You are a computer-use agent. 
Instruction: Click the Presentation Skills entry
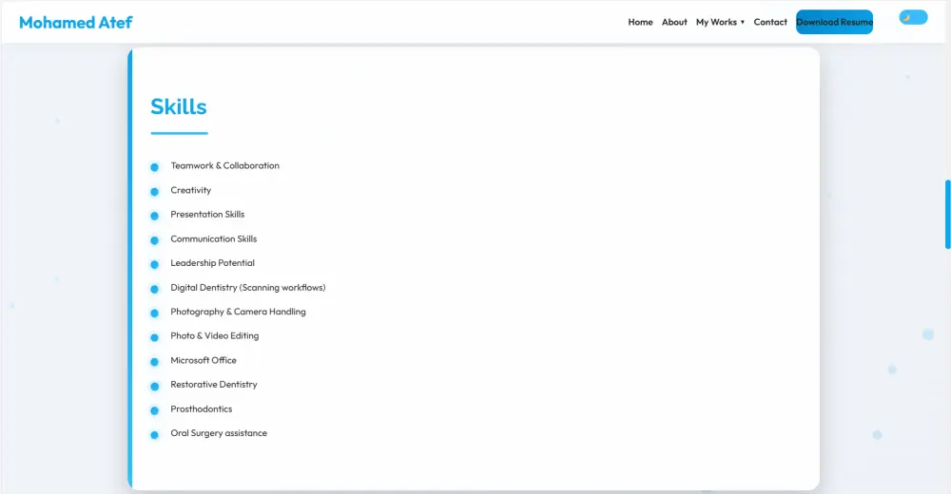pyautogui.click(x=207, y=215)
